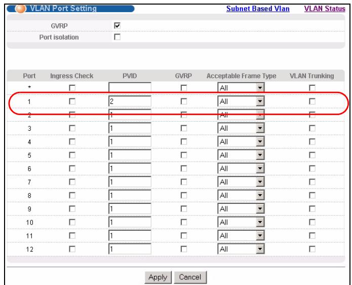352x285 pixels.
Task: Click the orange VLAN Port Setting icon
Action: pyautogui.click(x=20, y=9)
